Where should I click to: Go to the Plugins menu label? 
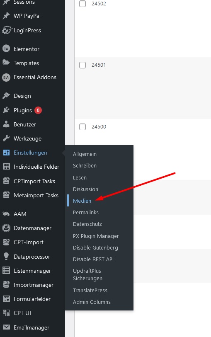[x=23, y=111]
